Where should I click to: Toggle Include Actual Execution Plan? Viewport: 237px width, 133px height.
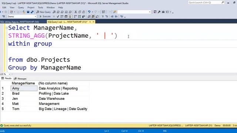coord(76,16)
